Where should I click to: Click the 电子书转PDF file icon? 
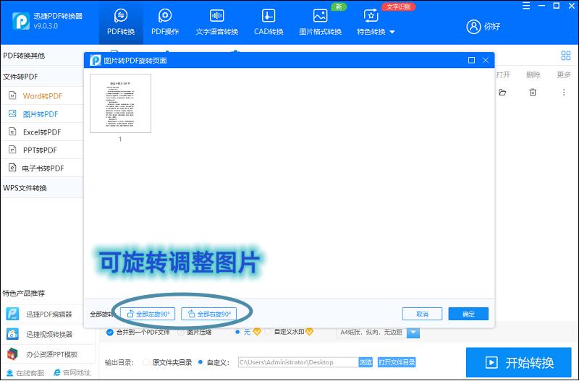click(12, 168)
